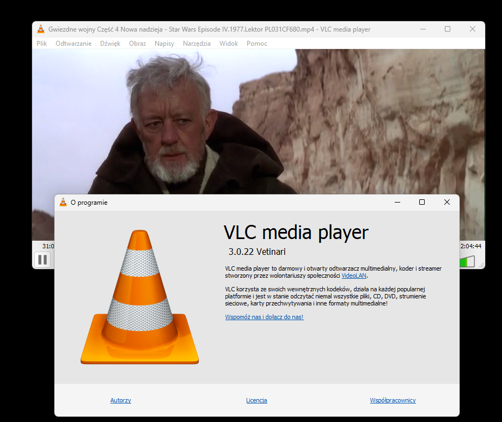The height and width of the screenshot is (422, 502).
Task: Minimize the VLC main player window
Action: pos(423,29)
